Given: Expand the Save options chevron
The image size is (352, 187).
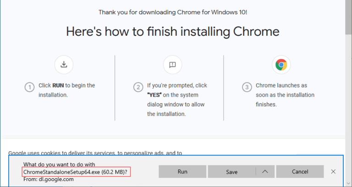Looking at the screenshot, I should coord(265,172).
